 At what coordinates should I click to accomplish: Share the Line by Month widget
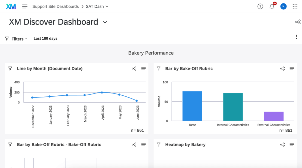(134, 69)
